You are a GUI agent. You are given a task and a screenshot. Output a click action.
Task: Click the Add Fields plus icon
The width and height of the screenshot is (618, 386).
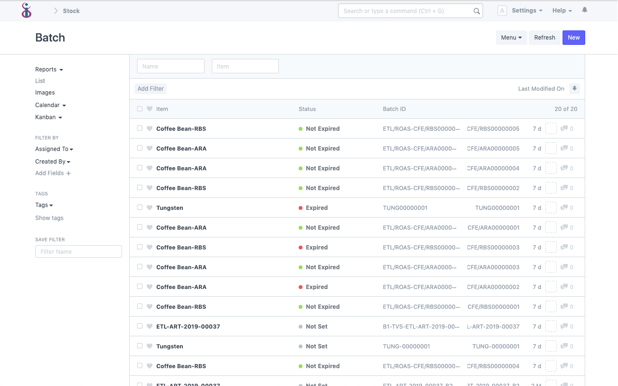pos(70,173)
